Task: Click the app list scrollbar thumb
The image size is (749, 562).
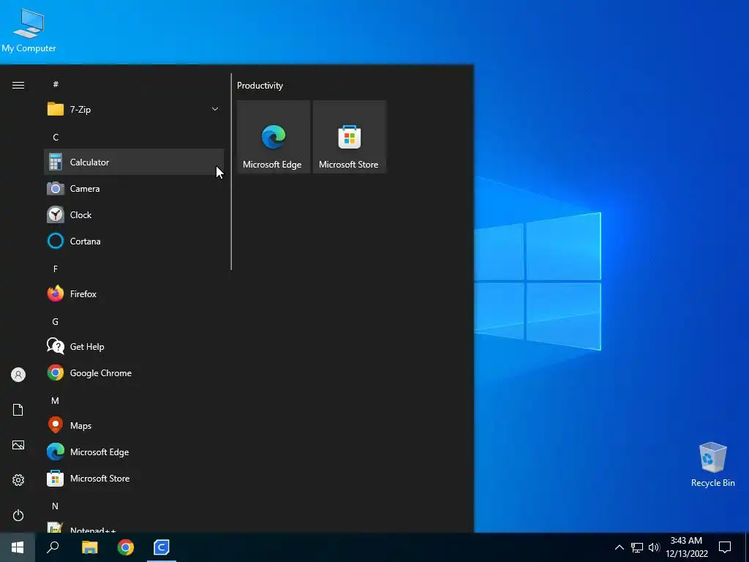Action: point(231,171)
